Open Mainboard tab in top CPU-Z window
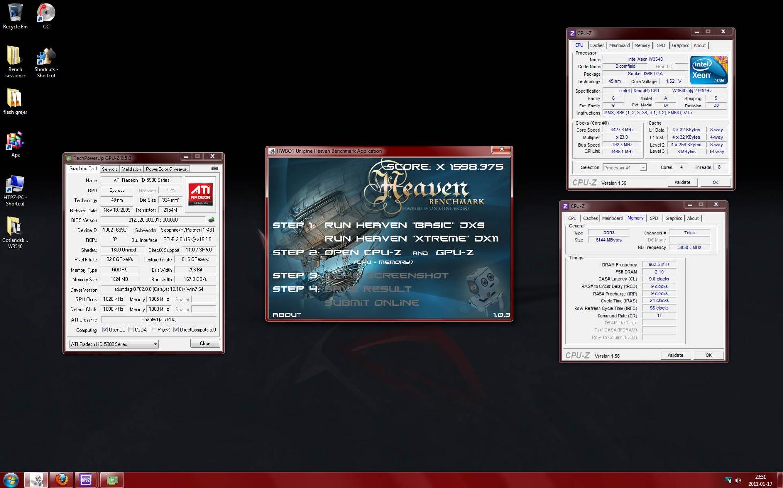This screenshot has width=783, height=488. [x=620, y=45]
